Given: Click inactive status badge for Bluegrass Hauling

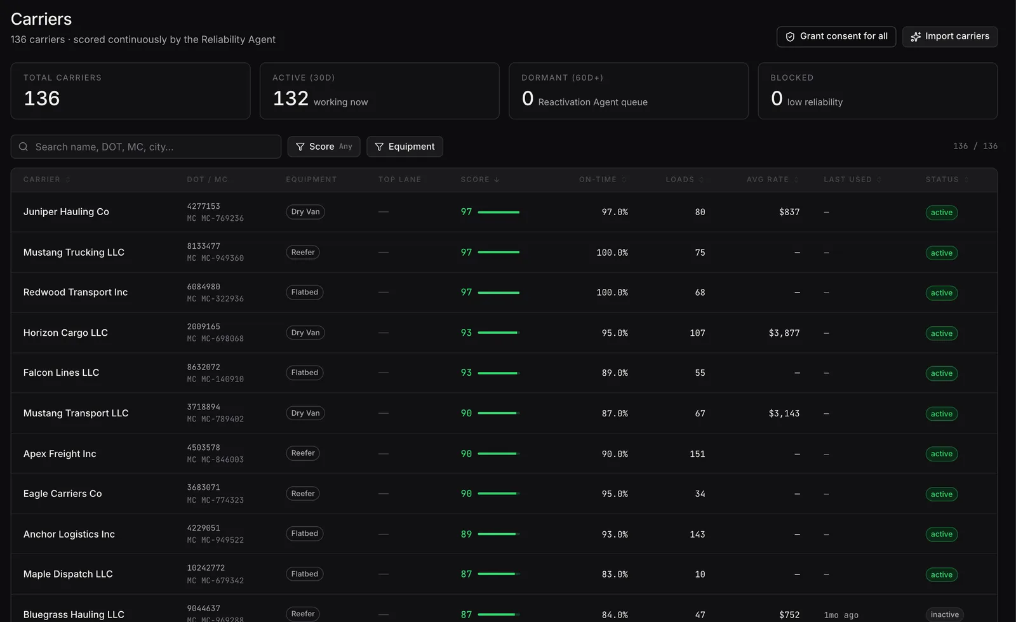Looking at the screenshot, I should pyautogui.click(x=945, y=614).
